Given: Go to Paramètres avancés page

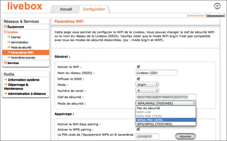Looking at the screenshot, I should (23, 58).
